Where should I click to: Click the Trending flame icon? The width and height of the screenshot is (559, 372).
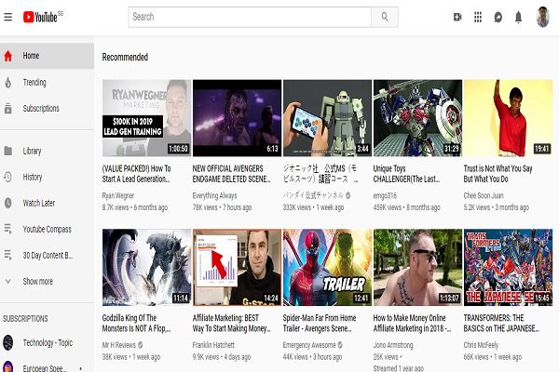click(7, 83)
